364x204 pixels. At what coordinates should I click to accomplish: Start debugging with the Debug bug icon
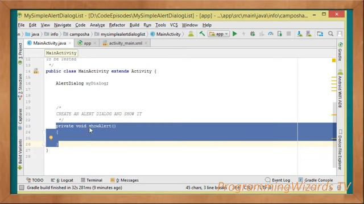(x=253, y=34)
